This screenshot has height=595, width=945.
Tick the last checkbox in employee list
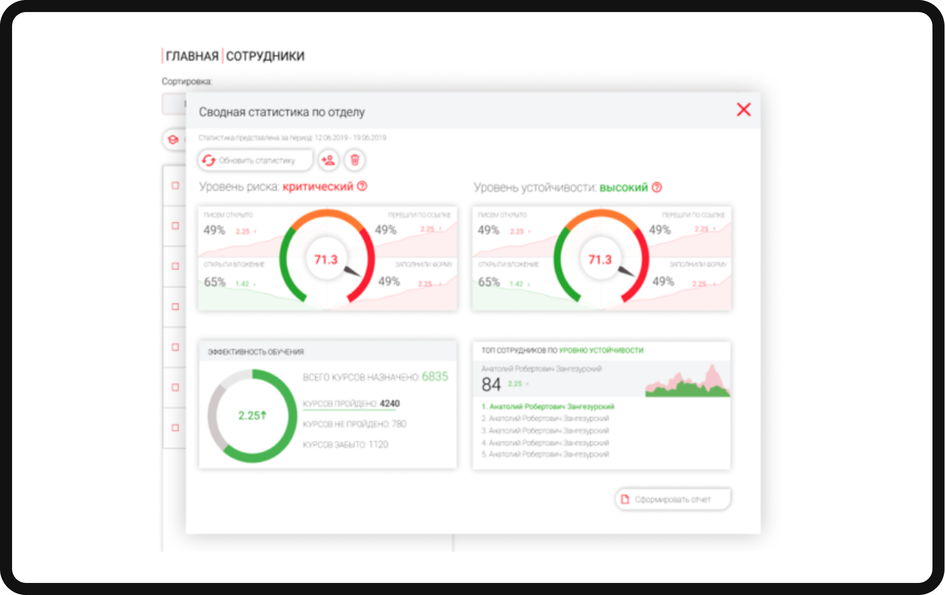point(176,428)
